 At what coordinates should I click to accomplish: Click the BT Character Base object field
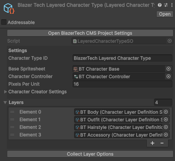122,69
